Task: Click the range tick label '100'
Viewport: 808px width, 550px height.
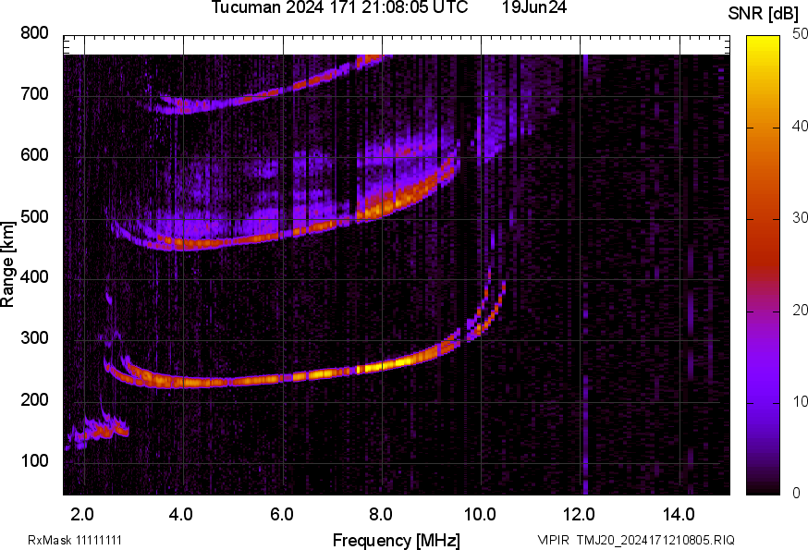Action: [34, 460]
